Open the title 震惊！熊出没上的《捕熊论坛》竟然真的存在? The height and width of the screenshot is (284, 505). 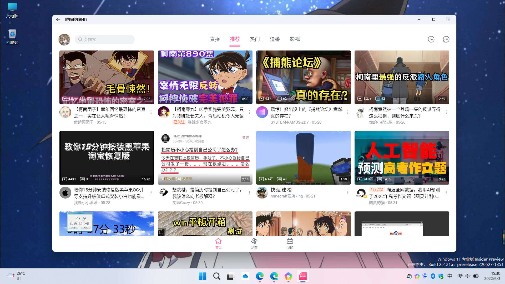pos(306,113)
